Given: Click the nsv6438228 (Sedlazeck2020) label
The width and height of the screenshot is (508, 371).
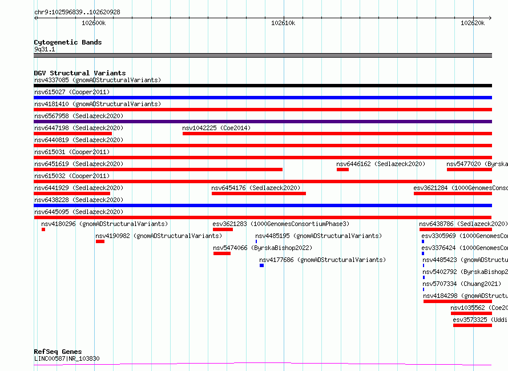Looking at the screenshot, I should pos(79,200).
